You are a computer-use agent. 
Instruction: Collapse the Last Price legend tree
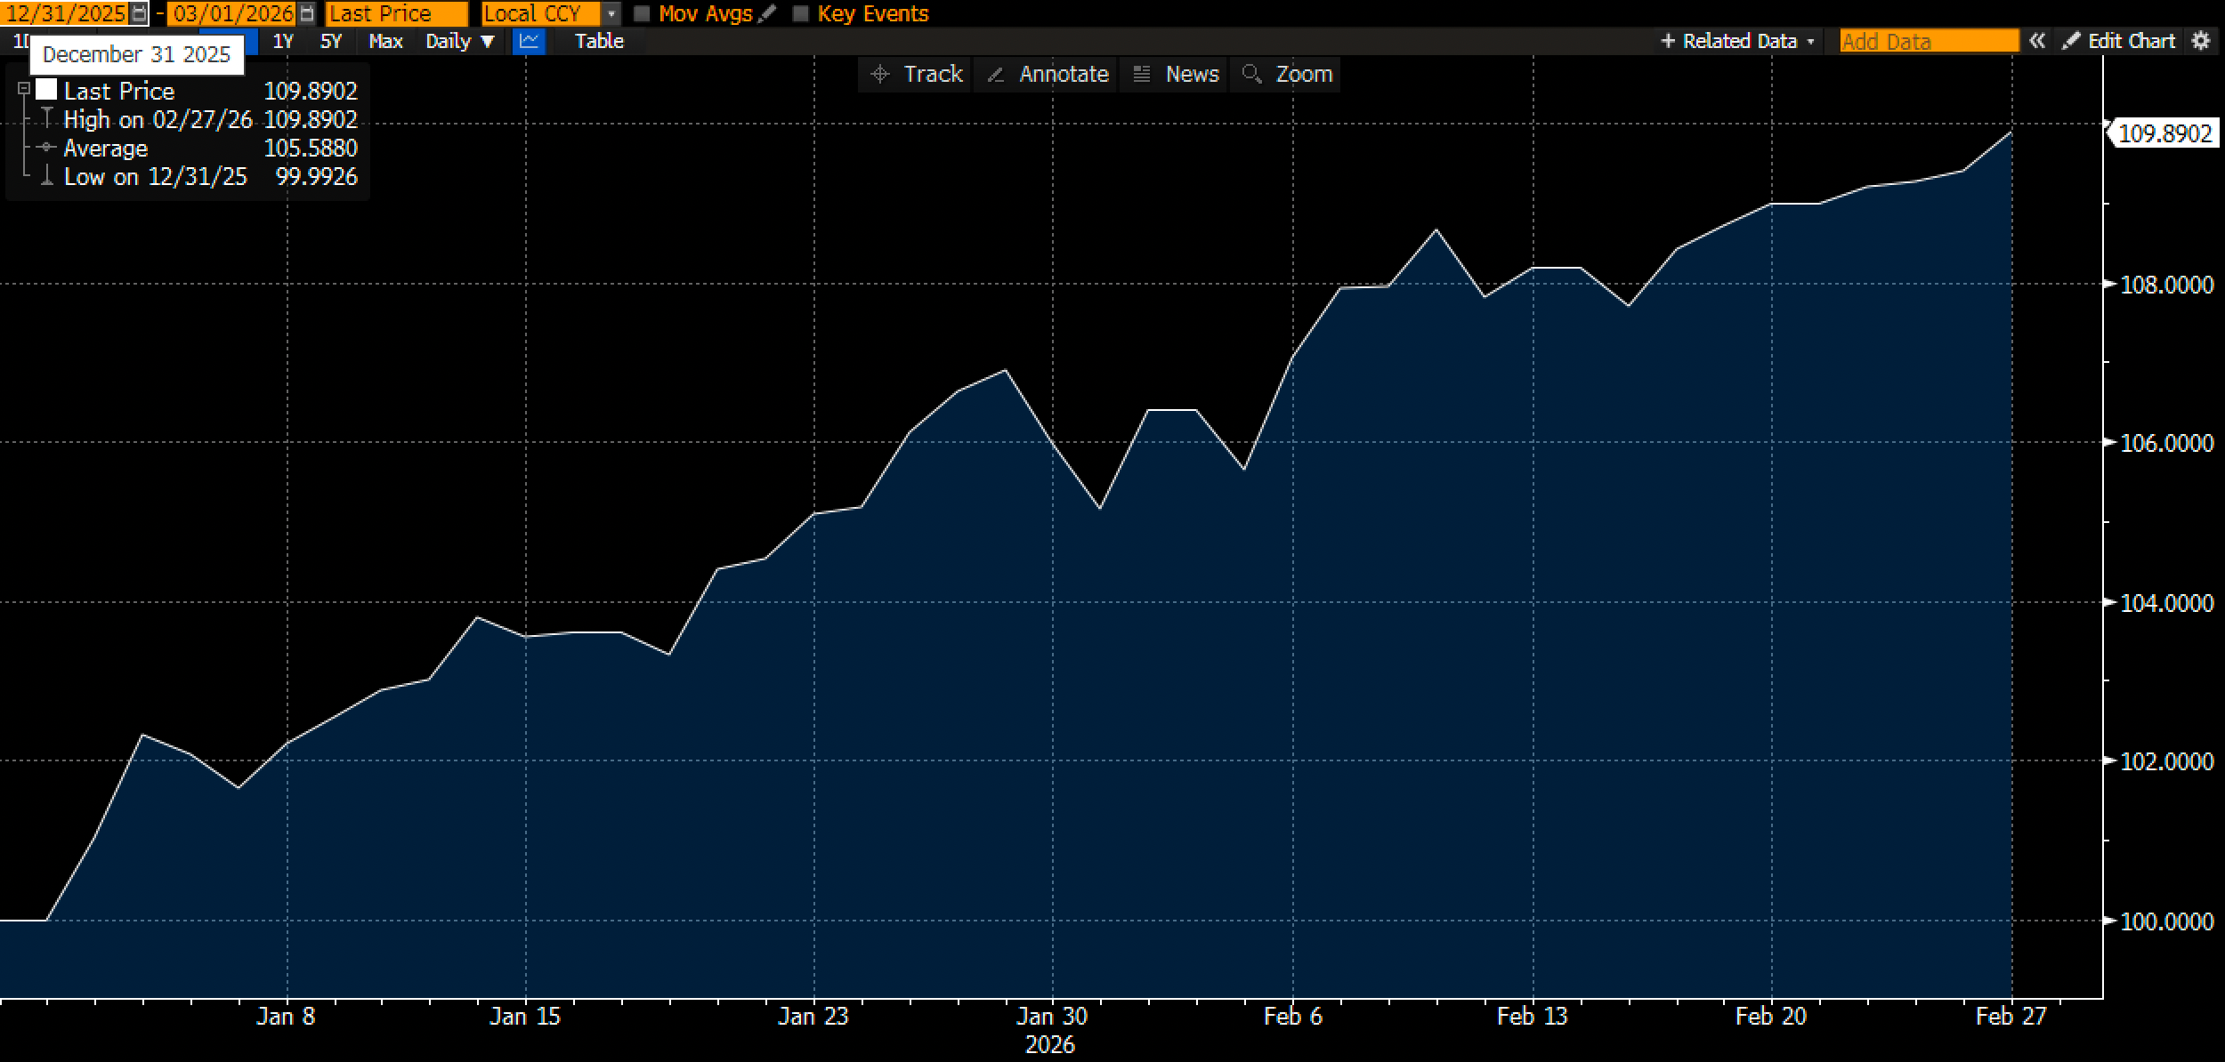(24, 89)
